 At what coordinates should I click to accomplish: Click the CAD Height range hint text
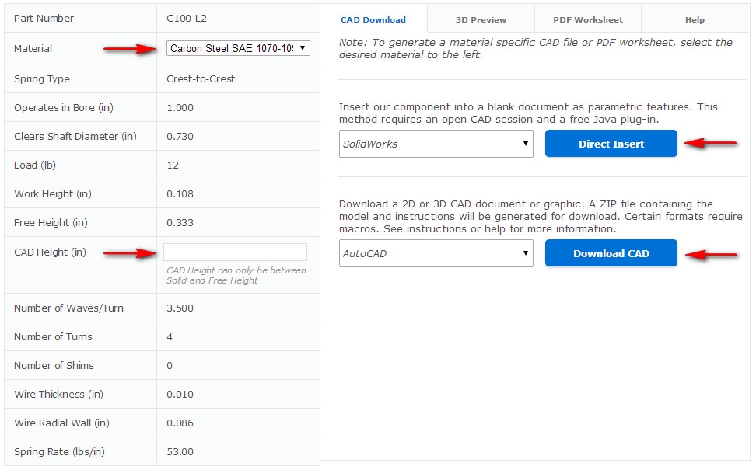click(x=236, y=276)
